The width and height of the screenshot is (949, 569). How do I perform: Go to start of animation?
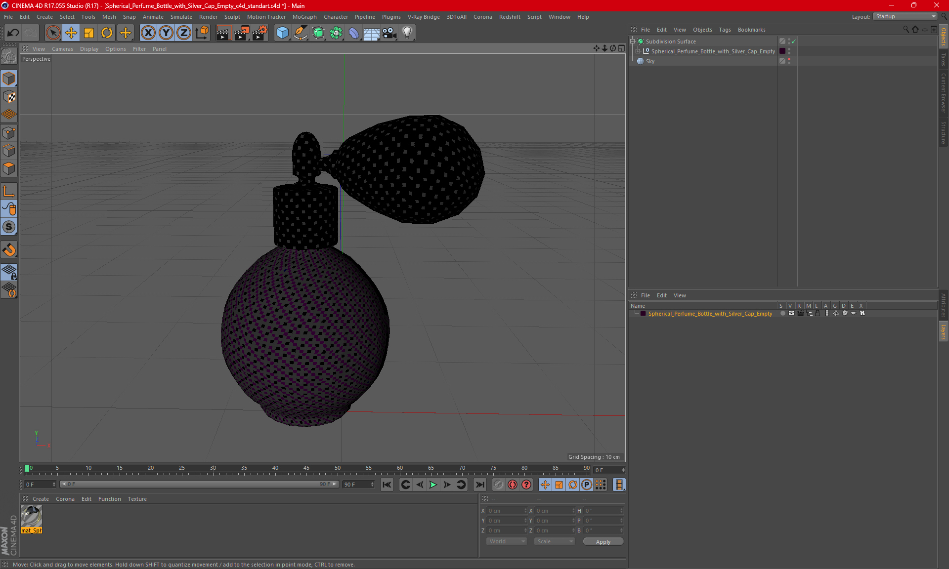[x=387, y=485]
